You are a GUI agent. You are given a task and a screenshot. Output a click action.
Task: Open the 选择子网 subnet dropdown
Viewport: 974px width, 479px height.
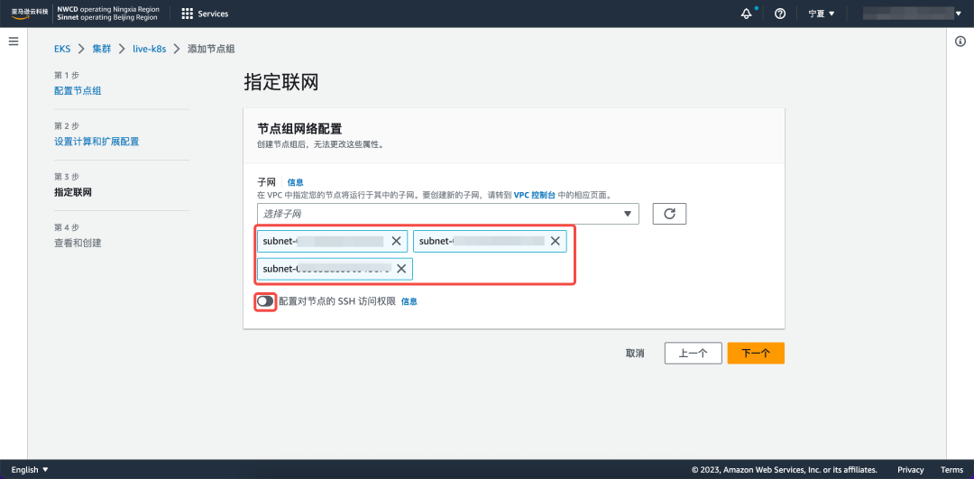coord(448,213)
